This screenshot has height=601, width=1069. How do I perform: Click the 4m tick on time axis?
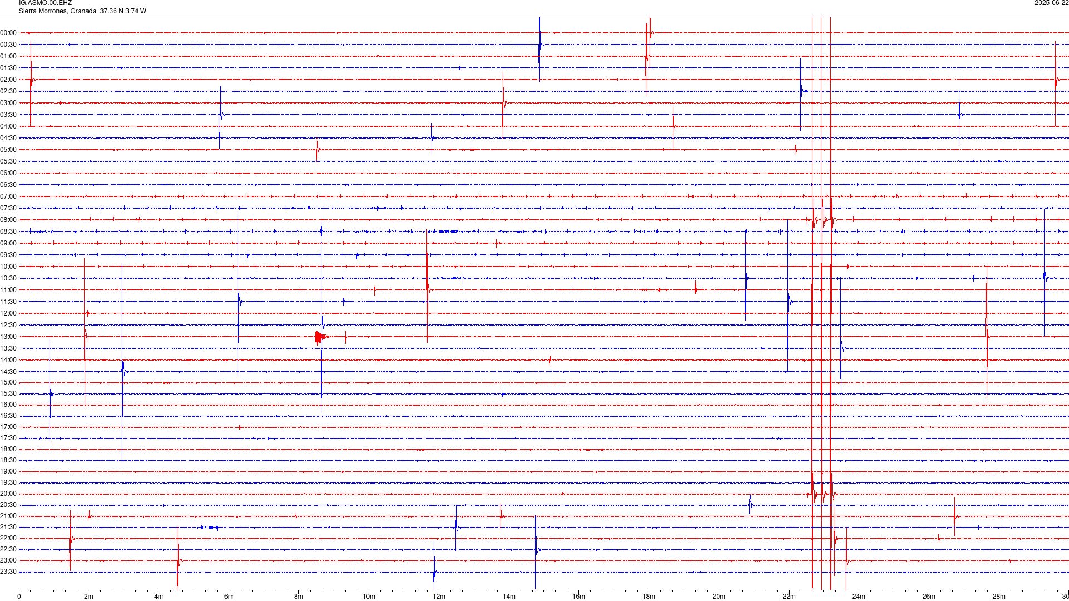[159, 597]
